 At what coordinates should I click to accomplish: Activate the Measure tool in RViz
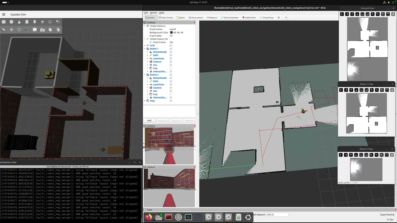(x=212, y=18)
